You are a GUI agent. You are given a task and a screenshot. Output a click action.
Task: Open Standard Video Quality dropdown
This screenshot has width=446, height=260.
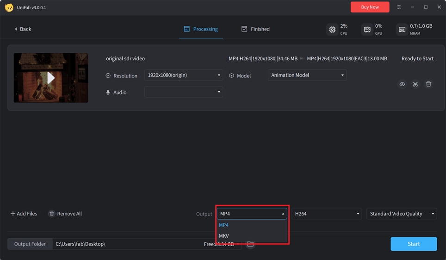point(402,214)
